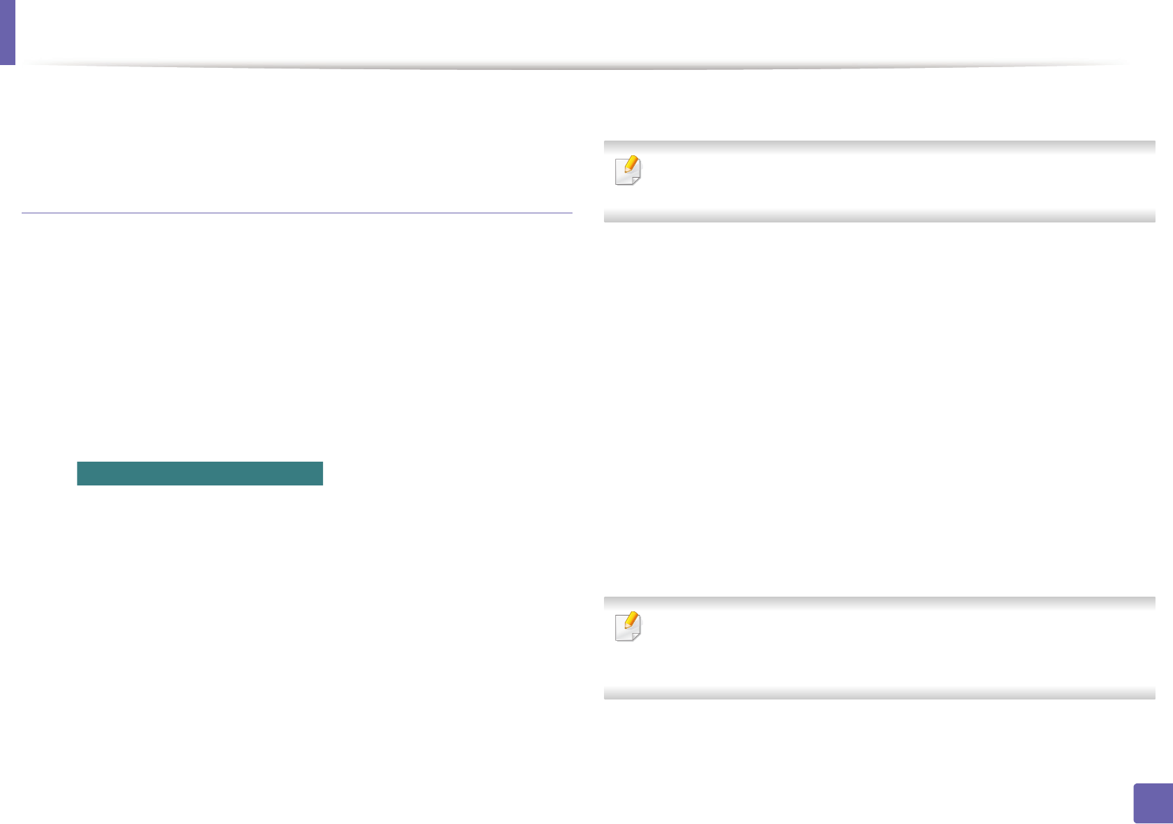Click the pencil note icon in lower note box

(628, 626)
